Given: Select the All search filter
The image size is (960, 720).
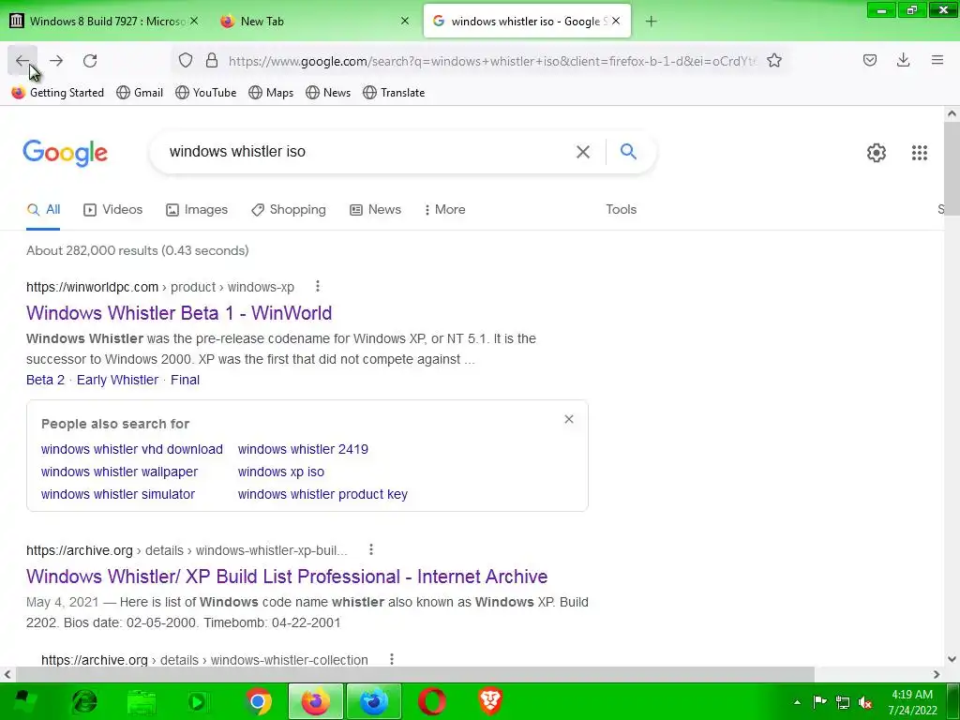Looking at the screenshot, I should [x=43, y=209].
